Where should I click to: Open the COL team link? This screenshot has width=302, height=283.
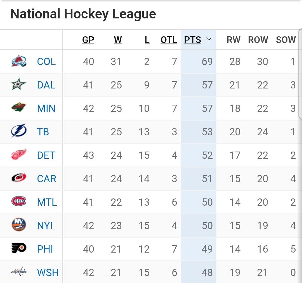(46, 62)
